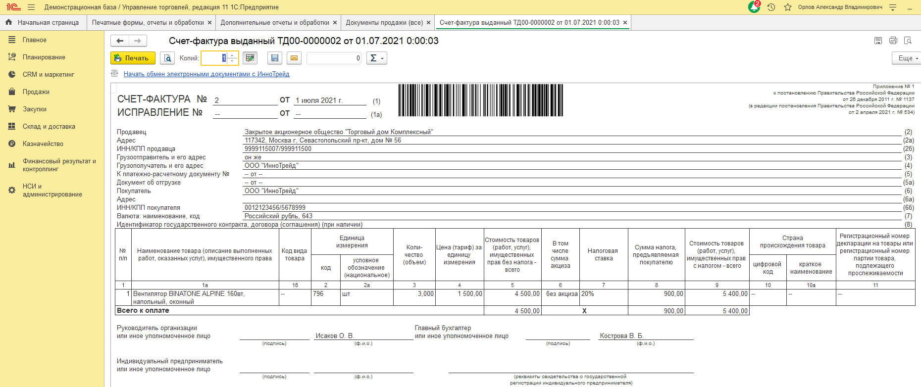921x387 pixels.
Task: Click the invoice date 1 июля 2021 г.
Action: coord(319,100)
